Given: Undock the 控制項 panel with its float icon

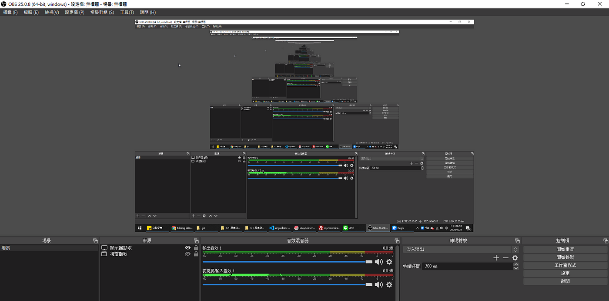Looking at the screenshot, I should point(606,240).
